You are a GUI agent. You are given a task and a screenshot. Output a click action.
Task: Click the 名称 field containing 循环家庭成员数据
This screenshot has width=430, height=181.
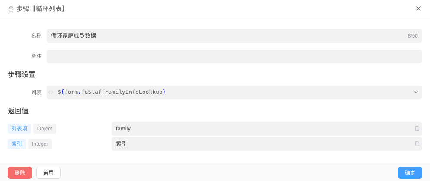(225, 36)
